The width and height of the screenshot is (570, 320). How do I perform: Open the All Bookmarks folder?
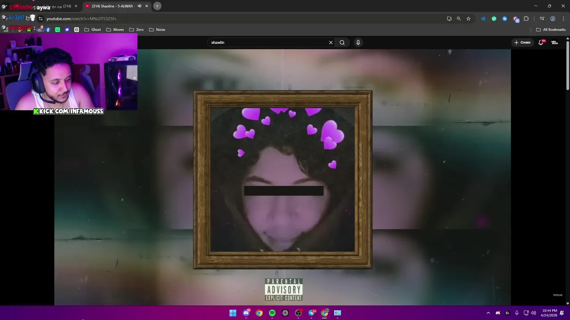(551, 30)
